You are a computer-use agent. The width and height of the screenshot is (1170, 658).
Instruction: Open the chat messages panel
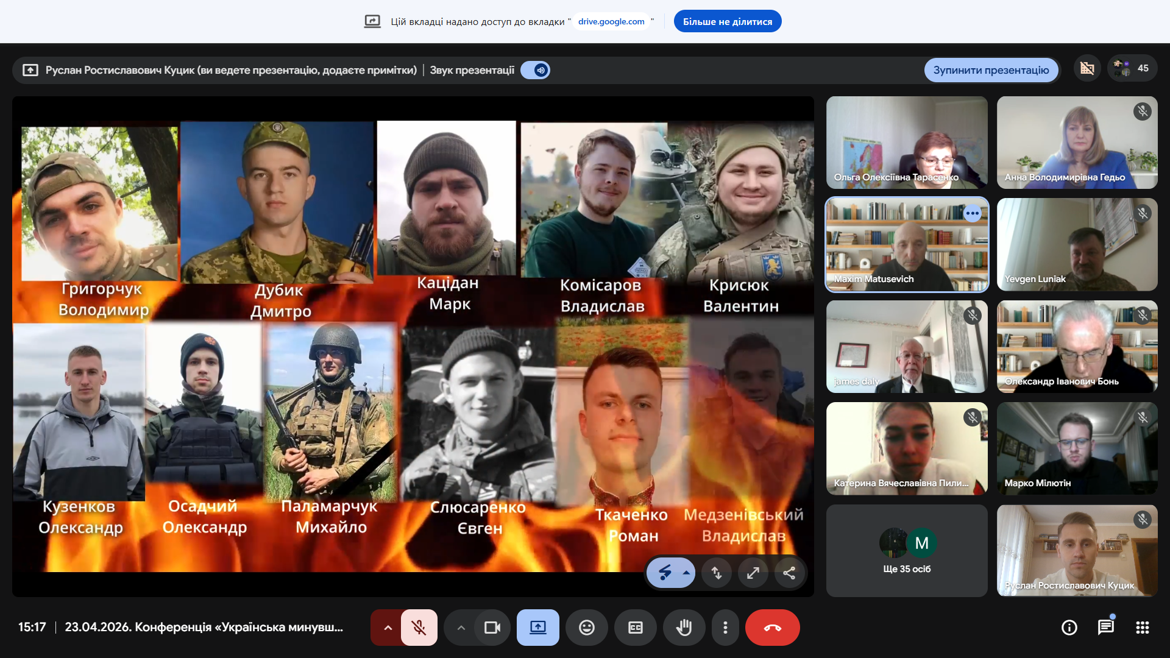1106,628
